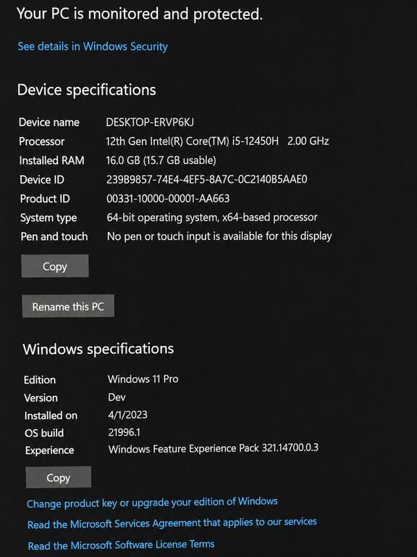Click the device name DESKTOP-ERVP6KJ
Screen dimensions: 417x557
(150, 122)
